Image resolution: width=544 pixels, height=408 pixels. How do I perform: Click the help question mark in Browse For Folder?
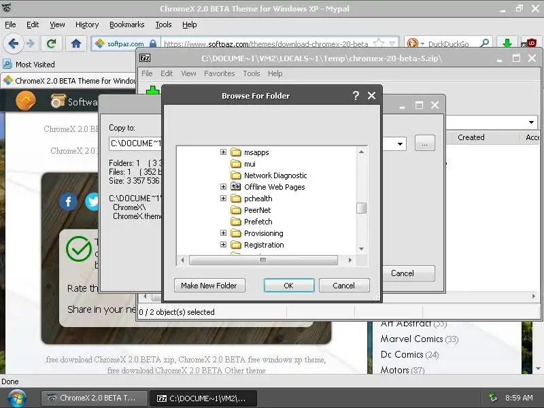point(356,96)
